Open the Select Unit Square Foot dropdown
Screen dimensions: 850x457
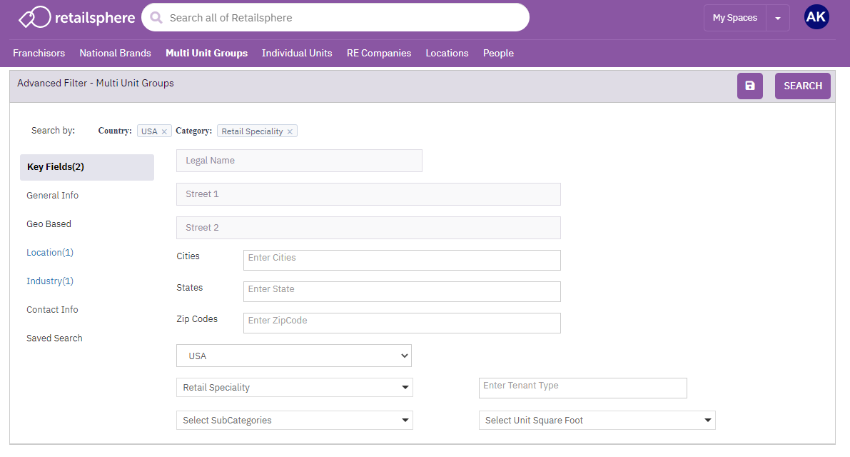point(597,420)
